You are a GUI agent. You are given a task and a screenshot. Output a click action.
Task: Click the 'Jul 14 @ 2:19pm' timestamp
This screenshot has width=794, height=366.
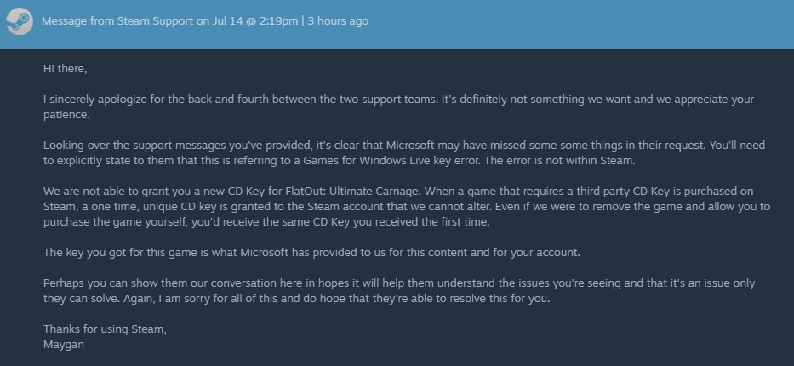pyautogui.click(x=255, y=21)
